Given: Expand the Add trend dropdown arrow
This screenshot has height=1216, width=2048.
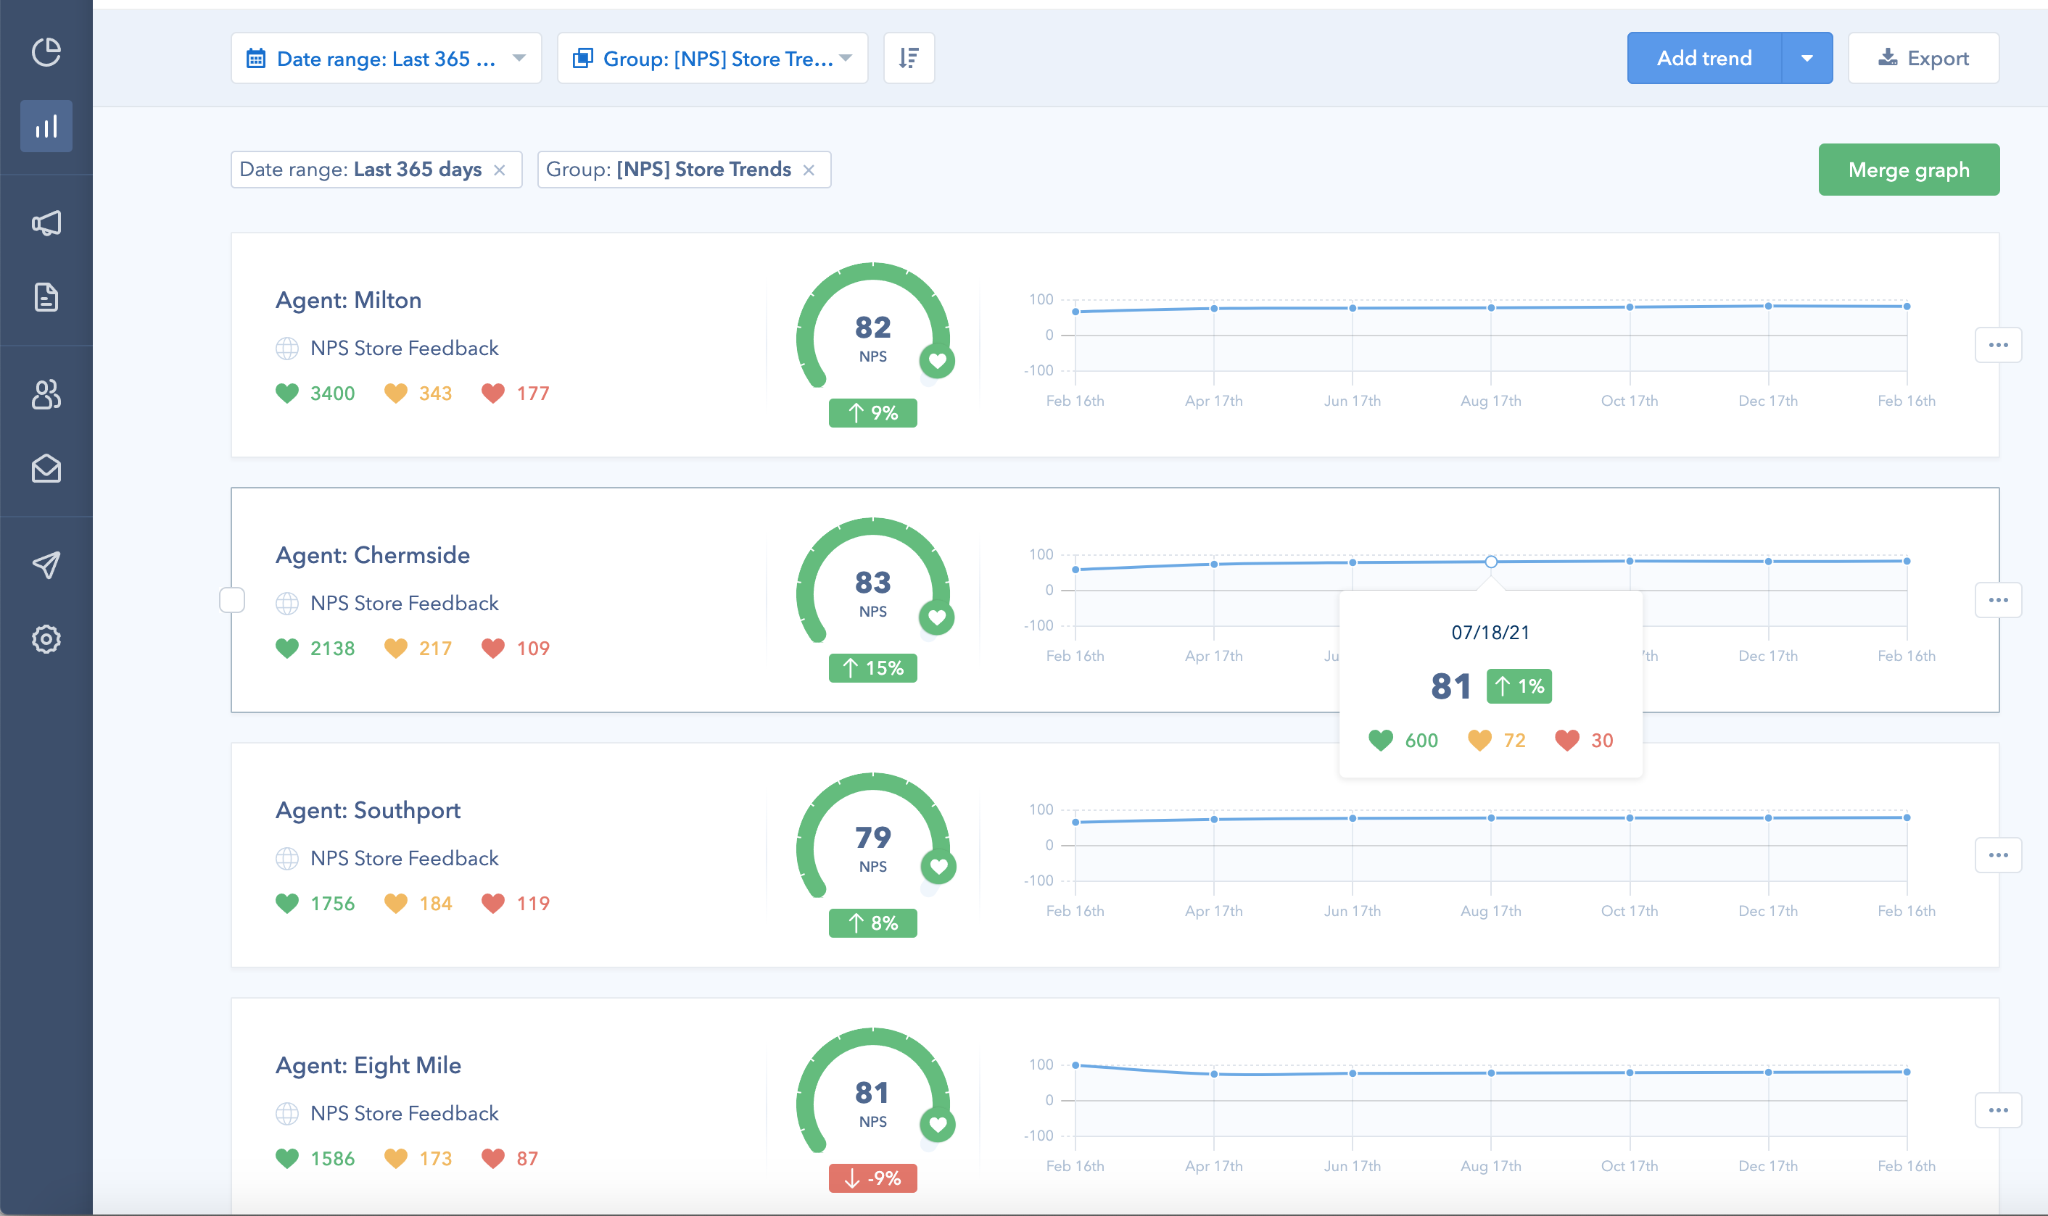Looking at the screenshot, I should pyautogui.click(x=1807, y=58).
